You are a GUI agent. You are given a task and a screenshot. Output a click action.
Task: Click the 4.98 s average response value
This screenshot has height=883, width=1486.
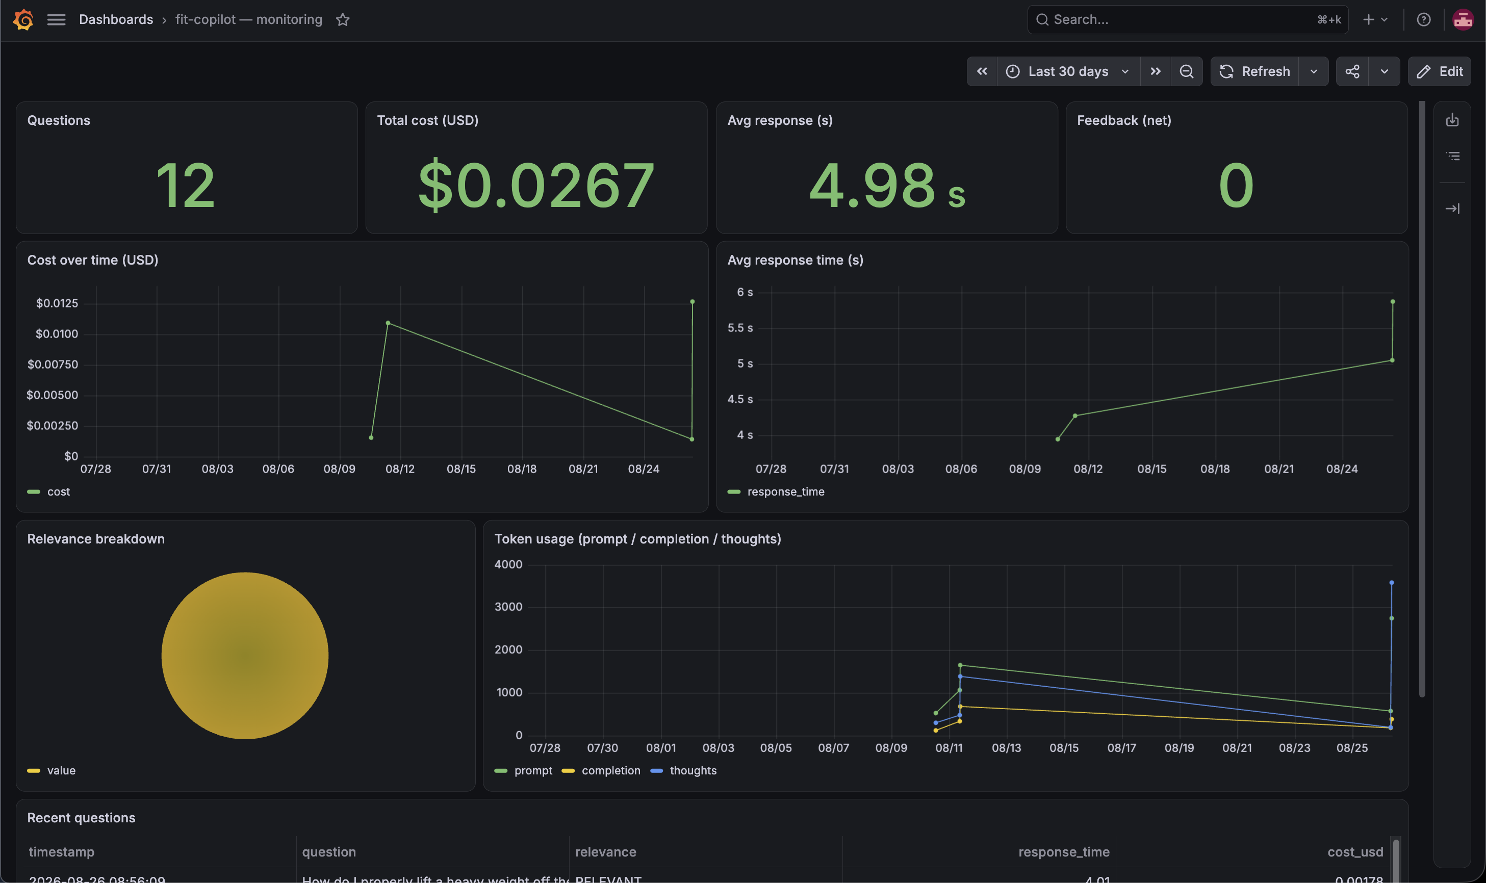pyautogui.click(x=887, y=186)
